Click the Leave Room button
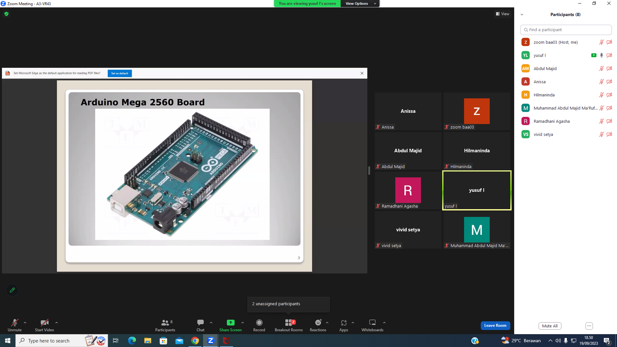Viewport: 617px width, 347px height. coord(495,325)
